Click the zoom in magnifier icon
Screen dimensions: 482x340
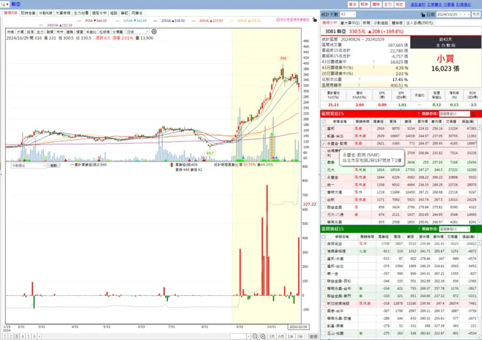263,336
